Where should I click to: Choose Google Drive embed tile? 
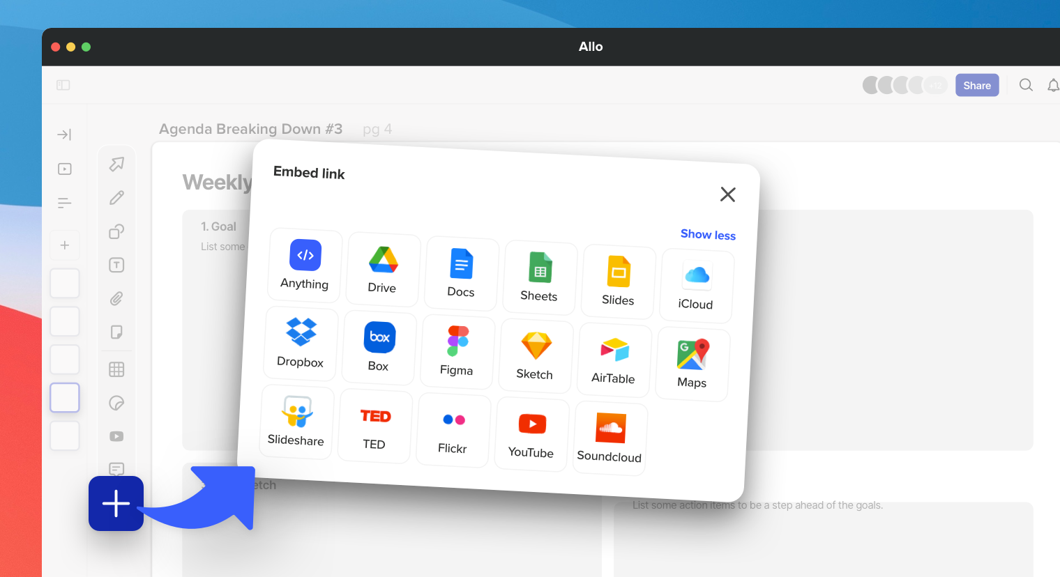pos(383,269)
